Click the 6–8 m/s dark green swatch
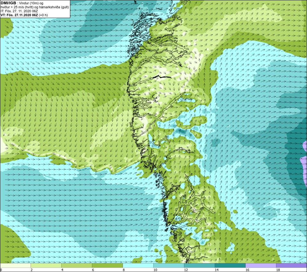The image size is (307, 272). pos(107,265)
